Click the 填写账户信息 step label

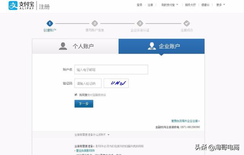pos(95,30)
